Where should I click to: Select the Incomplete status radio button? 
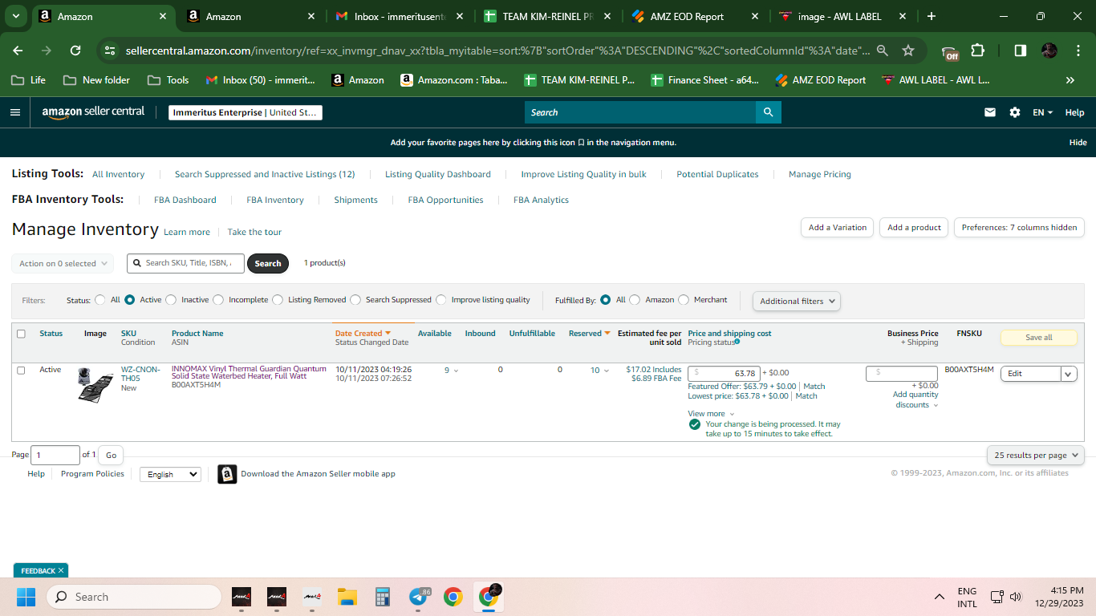218,300
